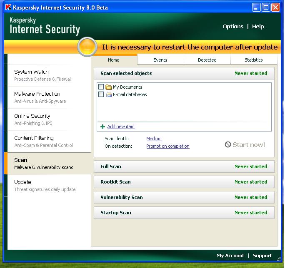The width and height of the screenshot is (285, 268).
Task: Click the Start now! button
Action: coord(245,144)
